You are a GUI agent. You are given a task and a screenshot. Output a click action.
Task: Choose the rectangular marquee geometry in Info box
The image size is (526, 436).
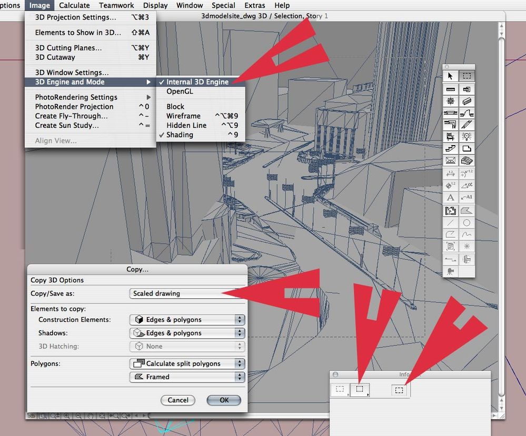click(360, 389)
